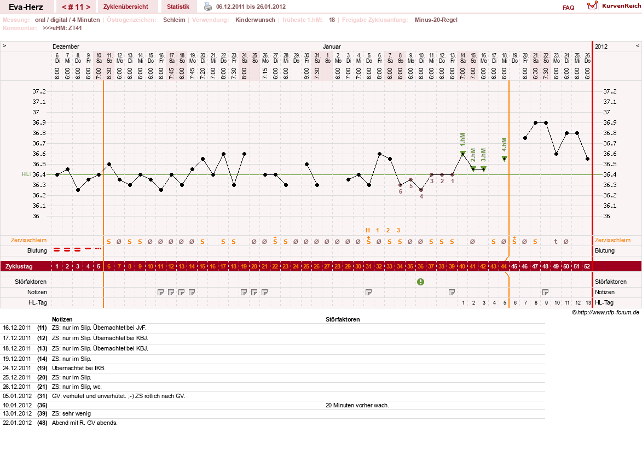Click the S+ cervical mucus entry on day 31
Screen dimensions: 642x450
tap(368, 241)
